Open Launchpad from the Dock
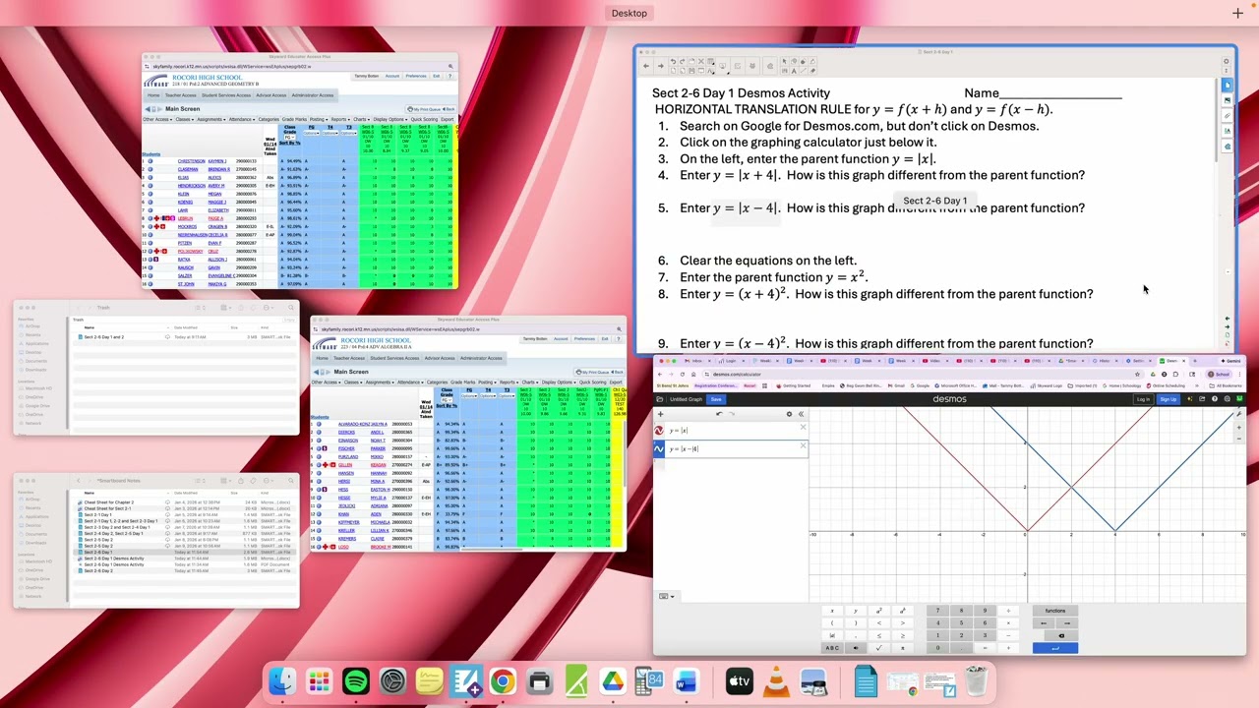 click(319, 680)
